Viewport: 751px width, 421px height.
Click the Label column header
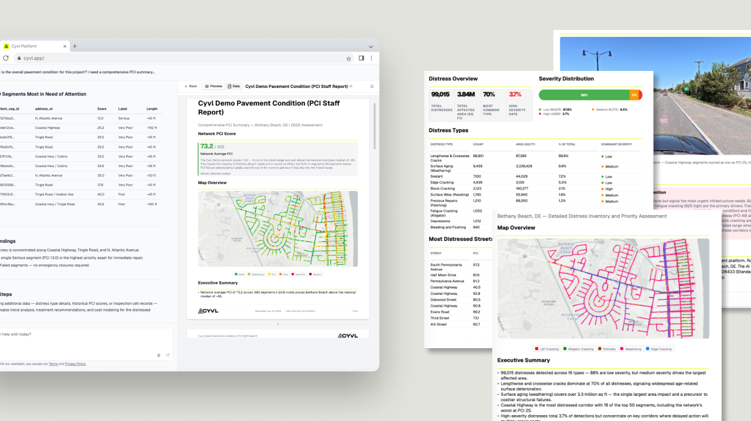[122, 108]
